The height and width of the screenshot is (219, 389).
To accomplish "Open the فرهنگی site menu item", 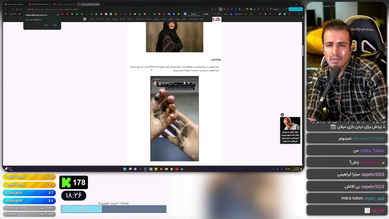I will 171,19.
